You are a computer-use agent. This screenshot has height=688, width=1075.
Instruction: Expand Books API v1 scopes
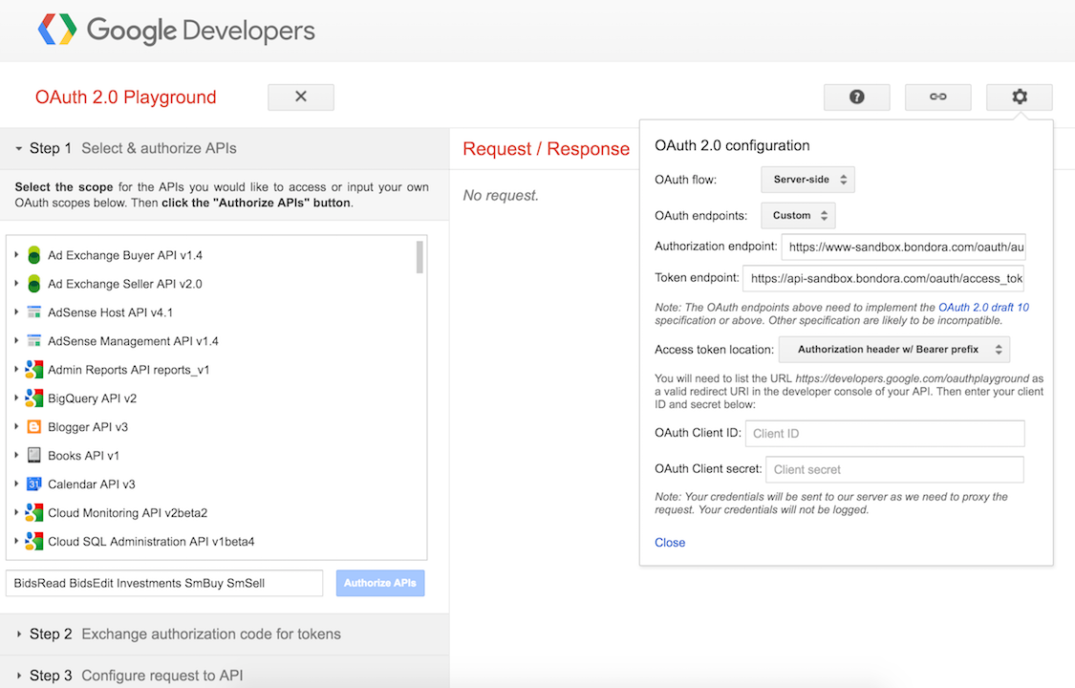pos(16,454)
